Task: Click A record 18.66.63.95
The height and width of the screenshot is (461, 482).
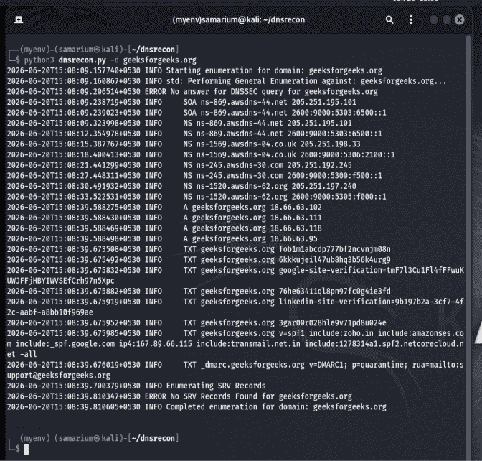Action: click(x=162, y=238)
